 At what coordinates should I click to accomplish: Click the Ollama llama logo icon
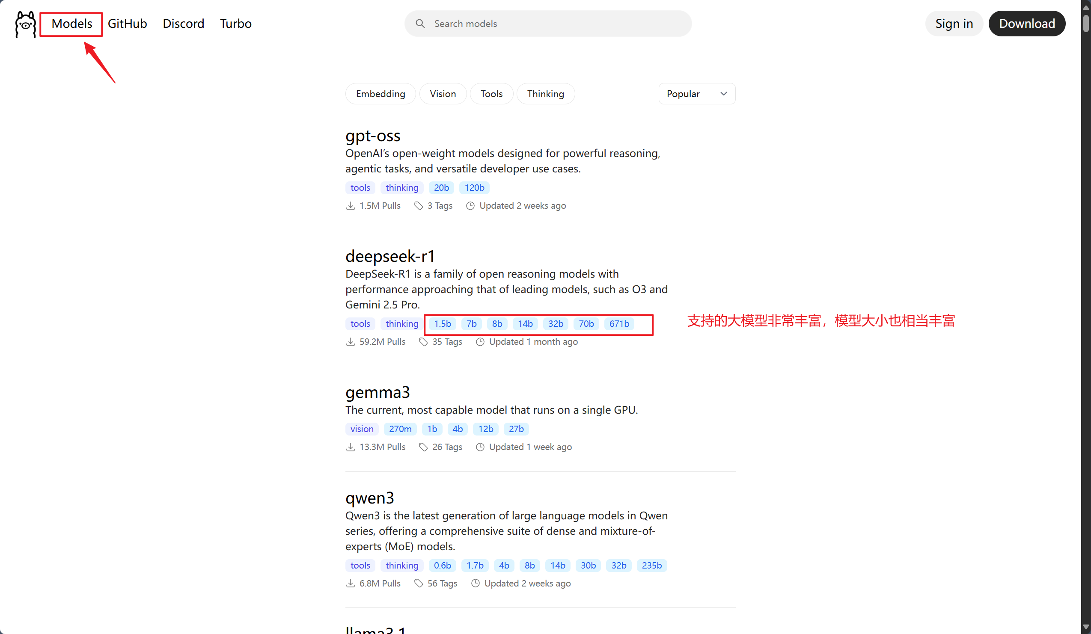pos(25,24)
